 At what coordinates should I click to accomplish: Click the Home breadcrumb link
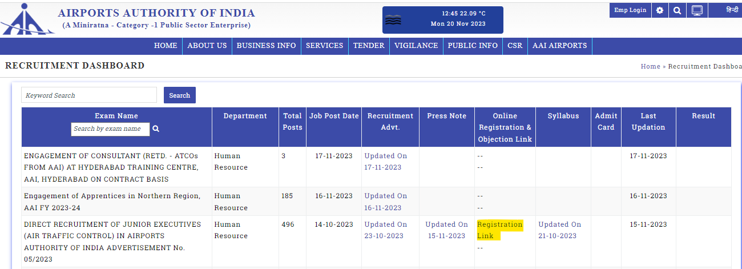coord(650,66)
